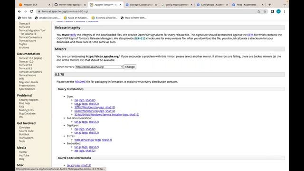Download 32-bit/64-bit Windows Service Installer

tap(98, 114)
